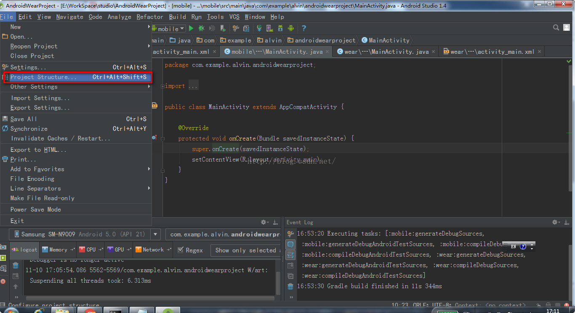
Task: Expand the New submenu
Action: tap(76, 27)
